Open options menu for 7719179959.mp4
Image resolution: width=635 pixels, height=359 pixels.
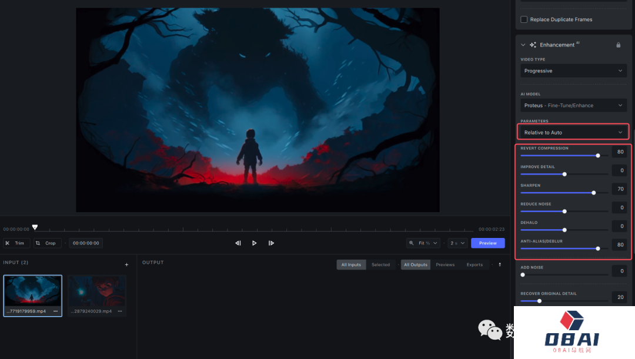[55, 311]
